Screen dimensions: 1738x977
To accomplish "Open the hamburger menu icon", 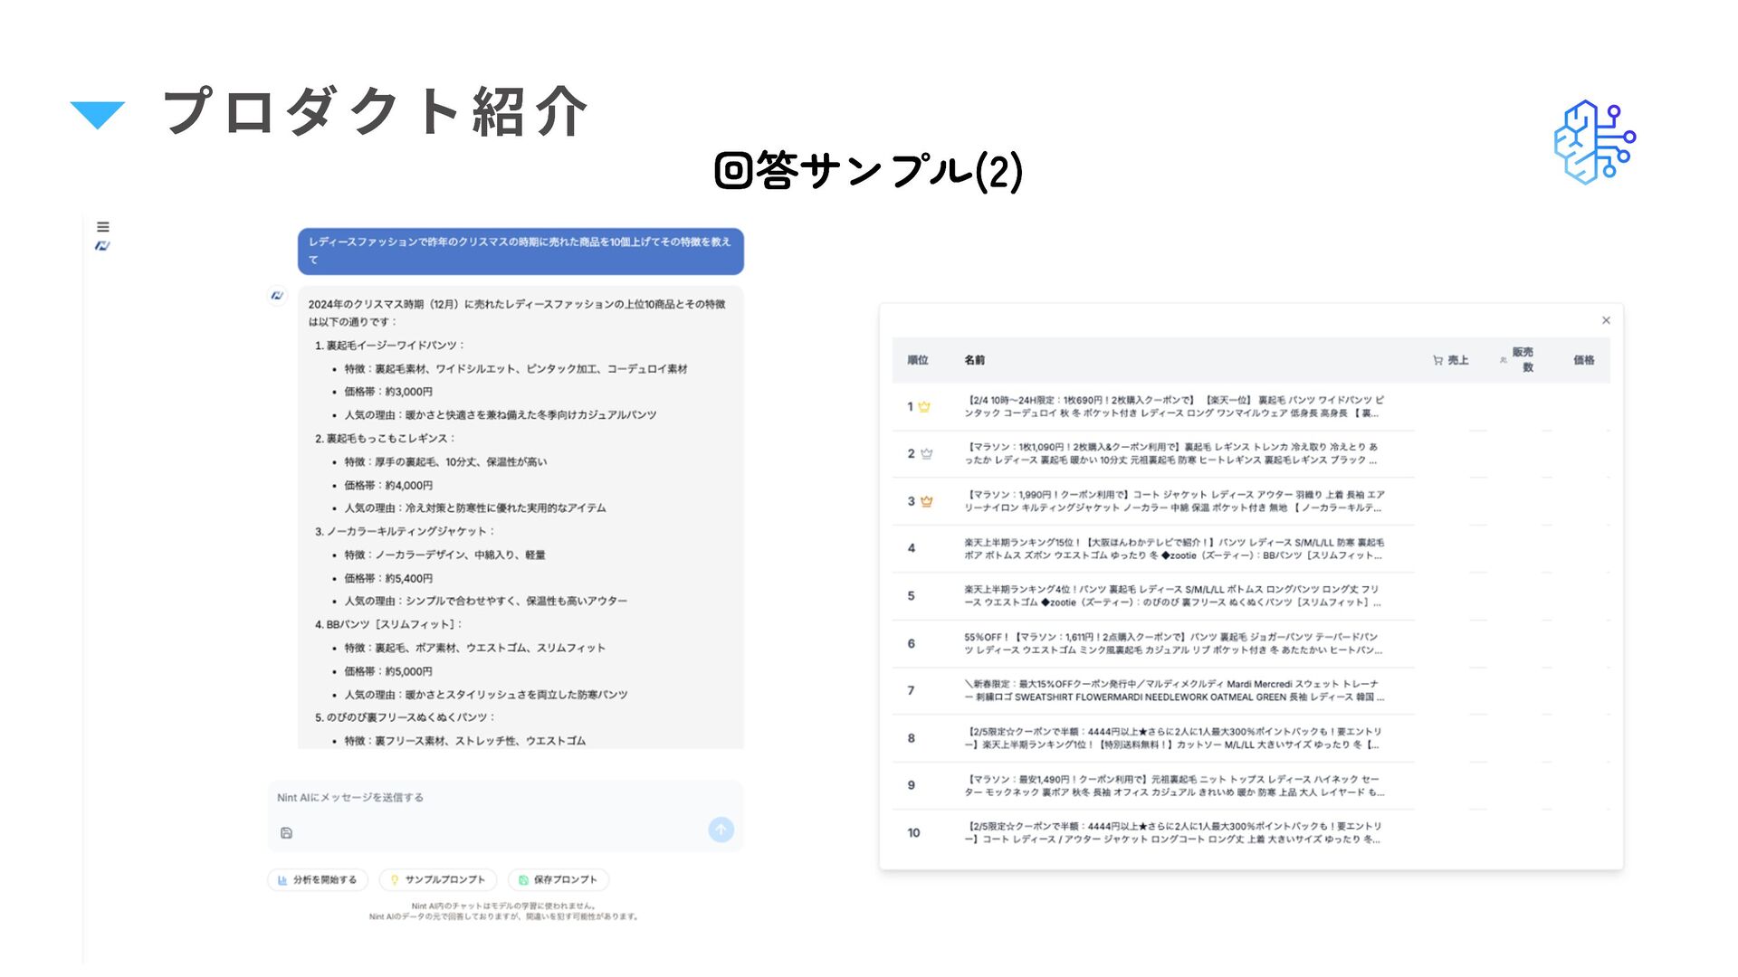I will coord(103,227).
